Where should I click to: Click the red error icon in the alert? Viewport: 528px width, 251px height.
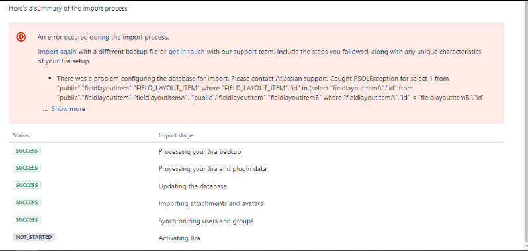21,36
